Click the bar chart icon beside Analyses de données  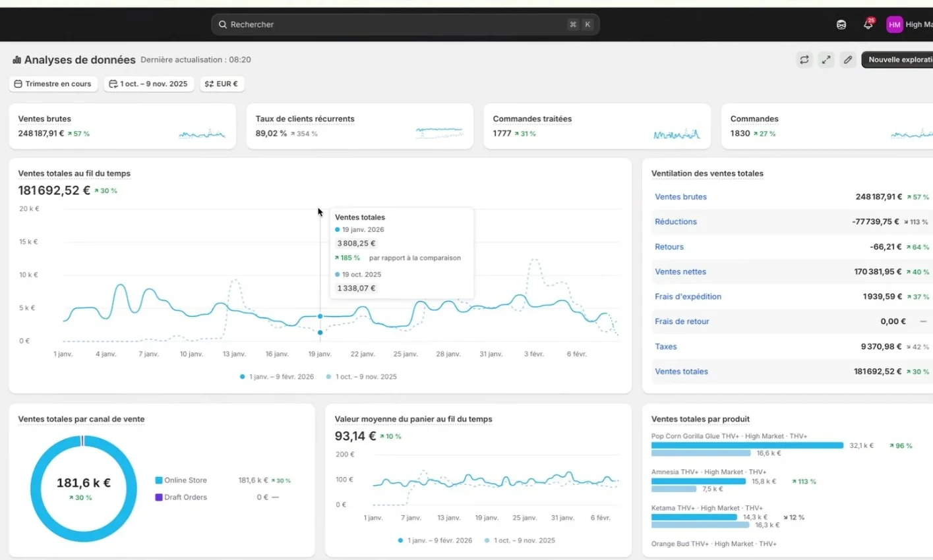pyautogui.click(x=16, y=60)
